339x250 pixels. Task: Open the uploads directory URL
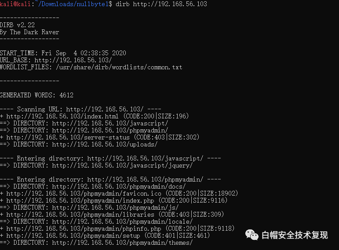click(105, 144)
